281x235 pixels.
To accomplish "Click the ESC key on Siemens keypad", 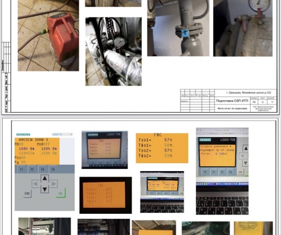I will click(x=27, y=193).
